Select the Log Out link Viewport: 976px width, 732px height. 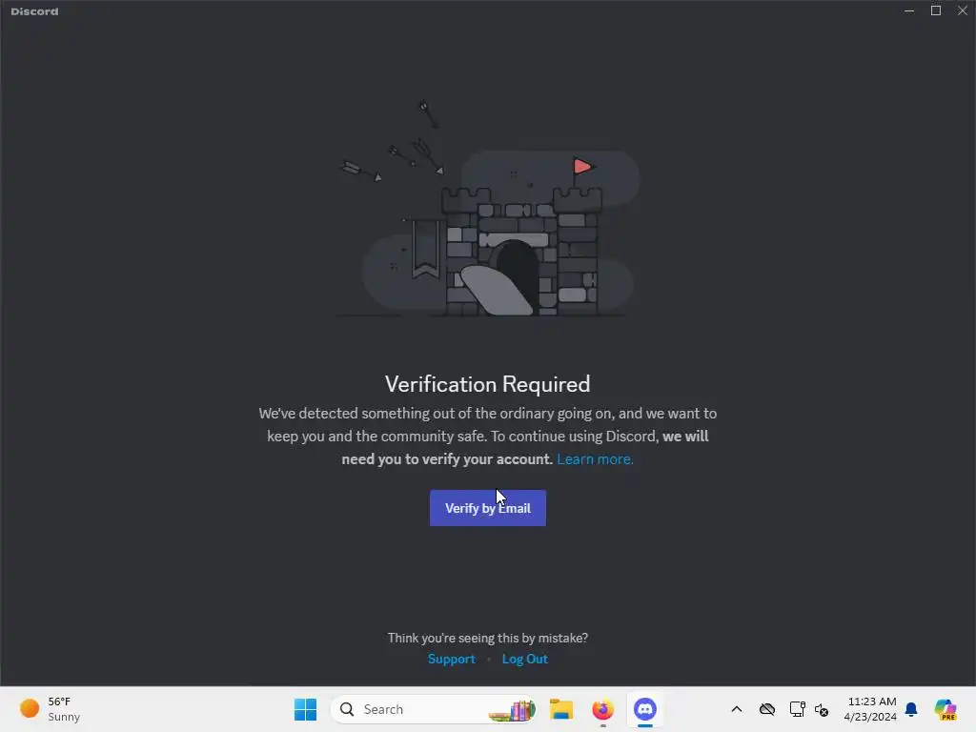[x=525, y=660]
